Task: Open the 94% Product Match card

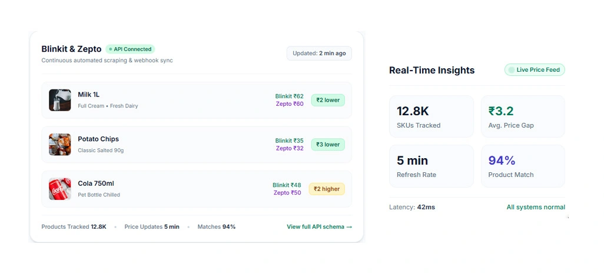Action: tap(523, 166)
